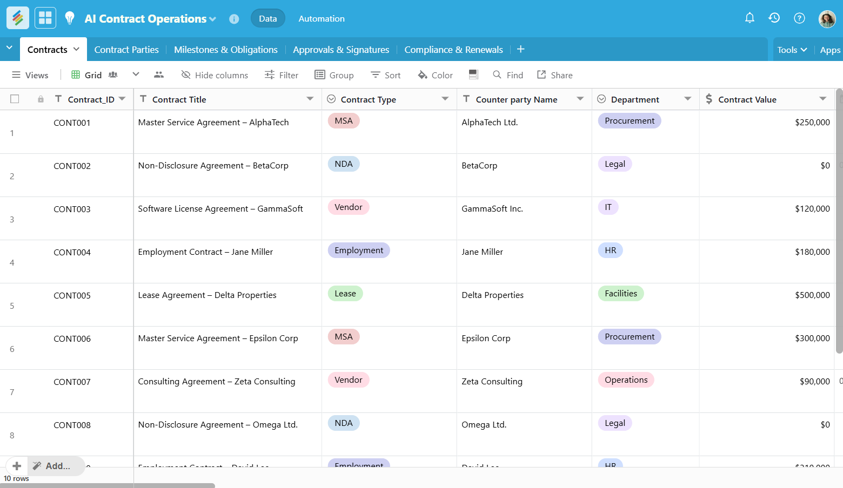Open notifications bell

[x=750, y=18]
